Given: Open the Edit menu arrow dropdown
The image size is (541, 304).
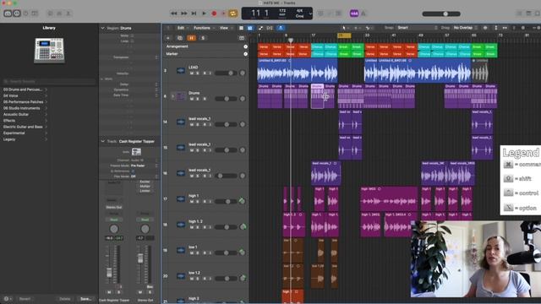Looking at the screenshot, I should 188,28.
